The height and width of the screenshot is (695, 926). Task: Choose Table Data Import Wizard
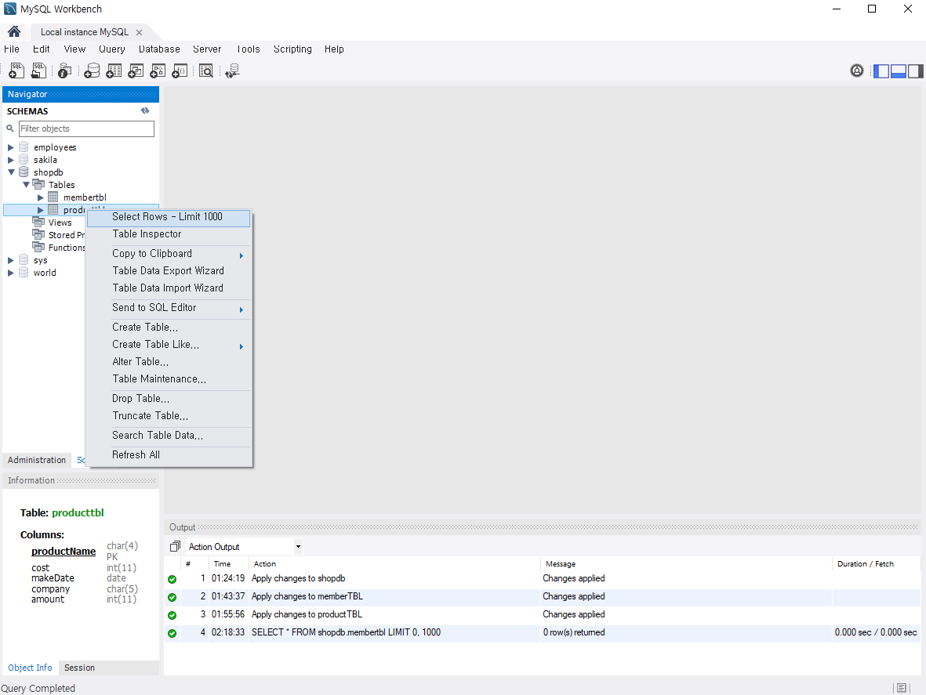(169, 288)
